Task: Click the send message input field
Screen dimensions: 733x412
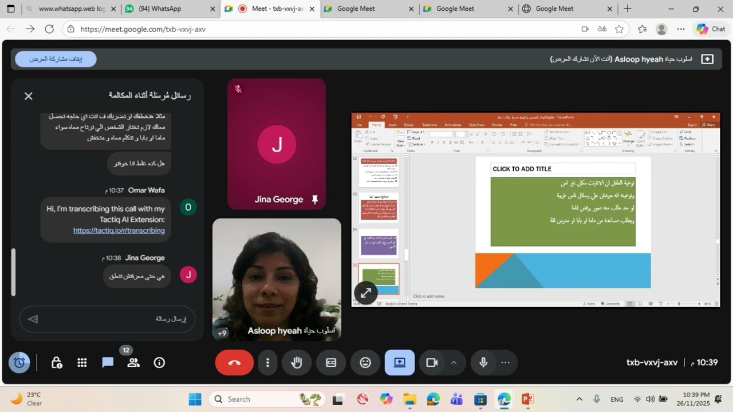Action: [107, 319]
